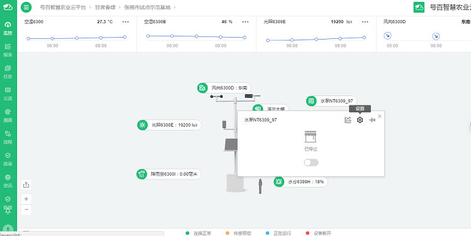Select 任务 in the left sidebar
The image size is (471, 236).
[x=8, y=72]
